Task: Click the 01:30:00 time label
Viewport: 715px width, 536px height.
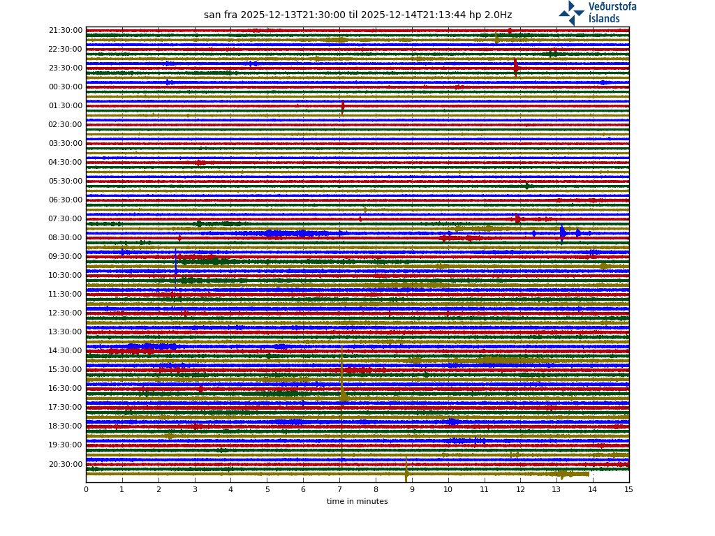Action: [x=66, y=106]
